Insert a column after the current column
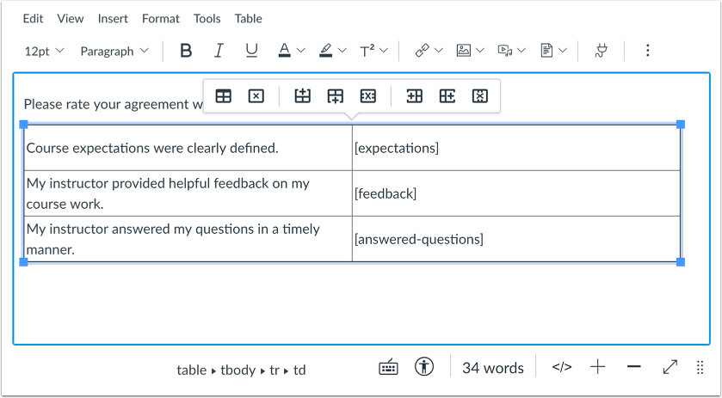The width and height of the screenshot is (722, 398). 447,96
